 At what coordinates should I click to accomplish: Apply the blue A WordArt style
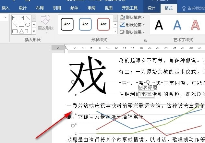177,25
